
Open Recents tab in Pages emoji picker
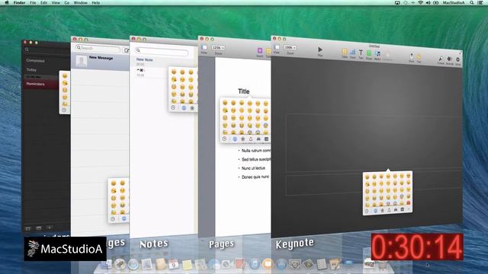[x=224, y=139]
